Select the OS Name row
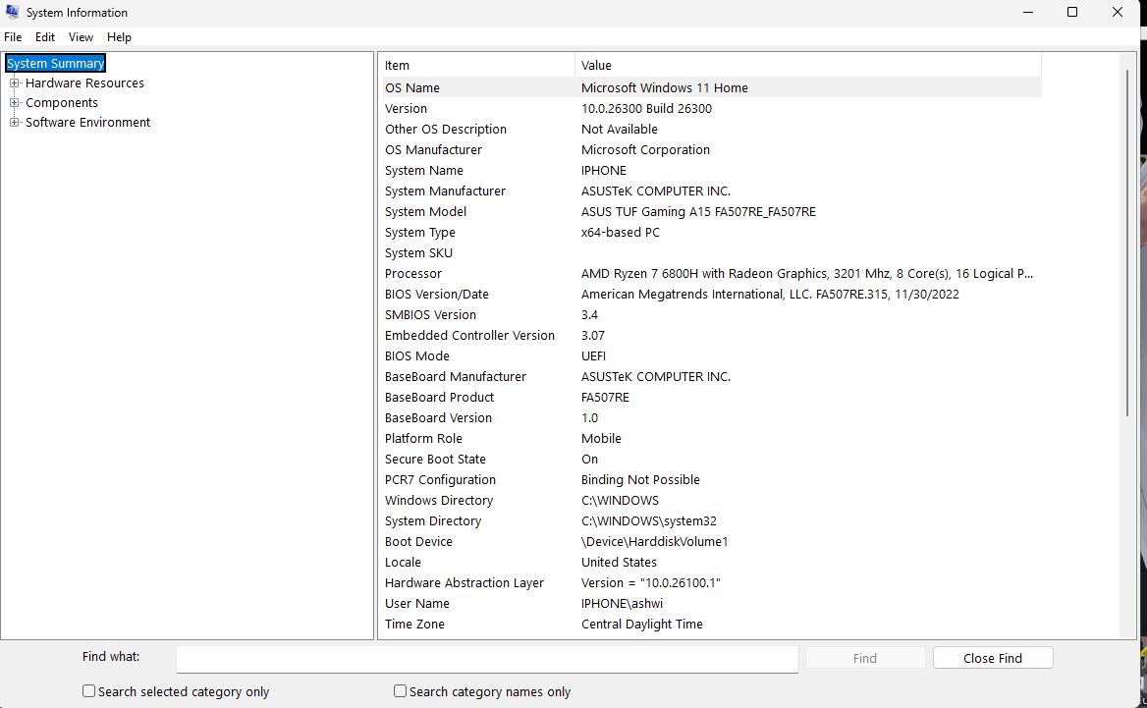1147x708 pixels. pos(712,87)
